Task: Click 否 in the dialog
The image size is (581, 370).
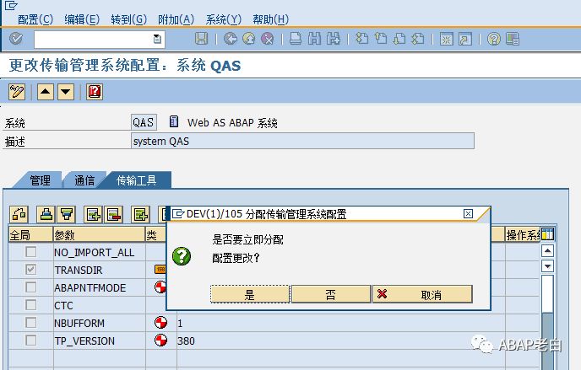Action: [x=331, y=294]
